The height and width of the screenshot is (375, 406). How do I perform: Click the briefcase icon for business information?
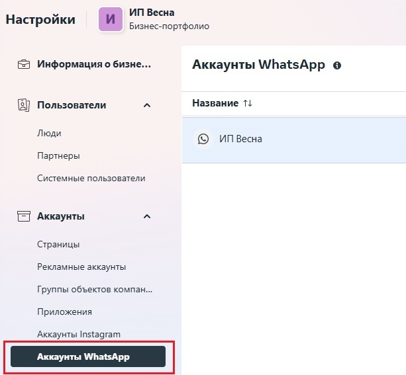pos(24,64)
